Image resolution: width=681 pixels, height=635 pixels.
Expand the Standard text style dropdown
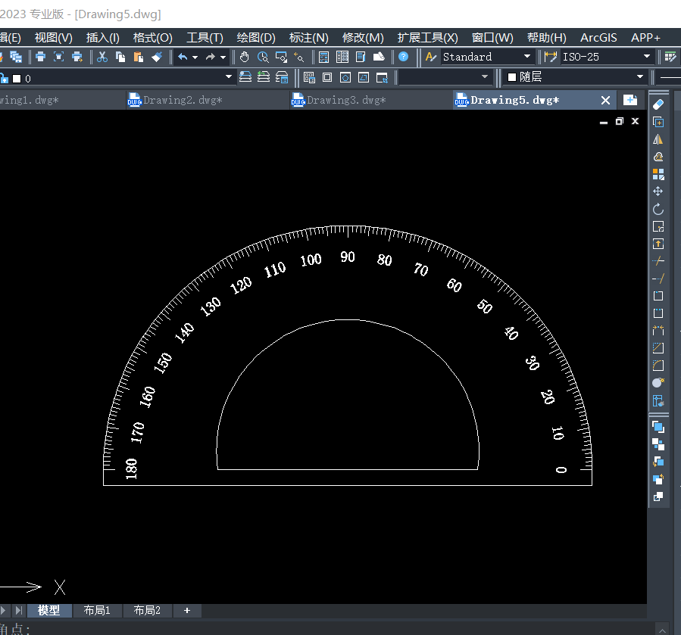pyautogui.click(x=526, y=57)
